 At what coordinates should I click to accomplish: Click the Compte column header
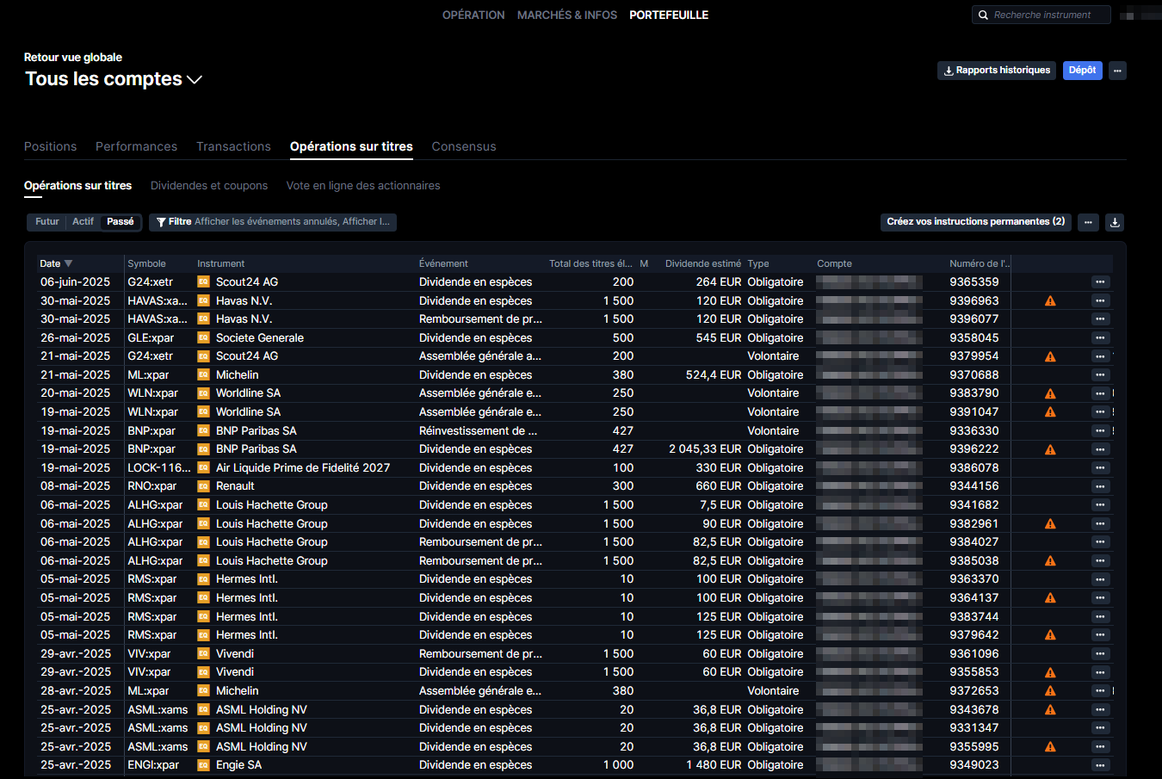(834, 263)
